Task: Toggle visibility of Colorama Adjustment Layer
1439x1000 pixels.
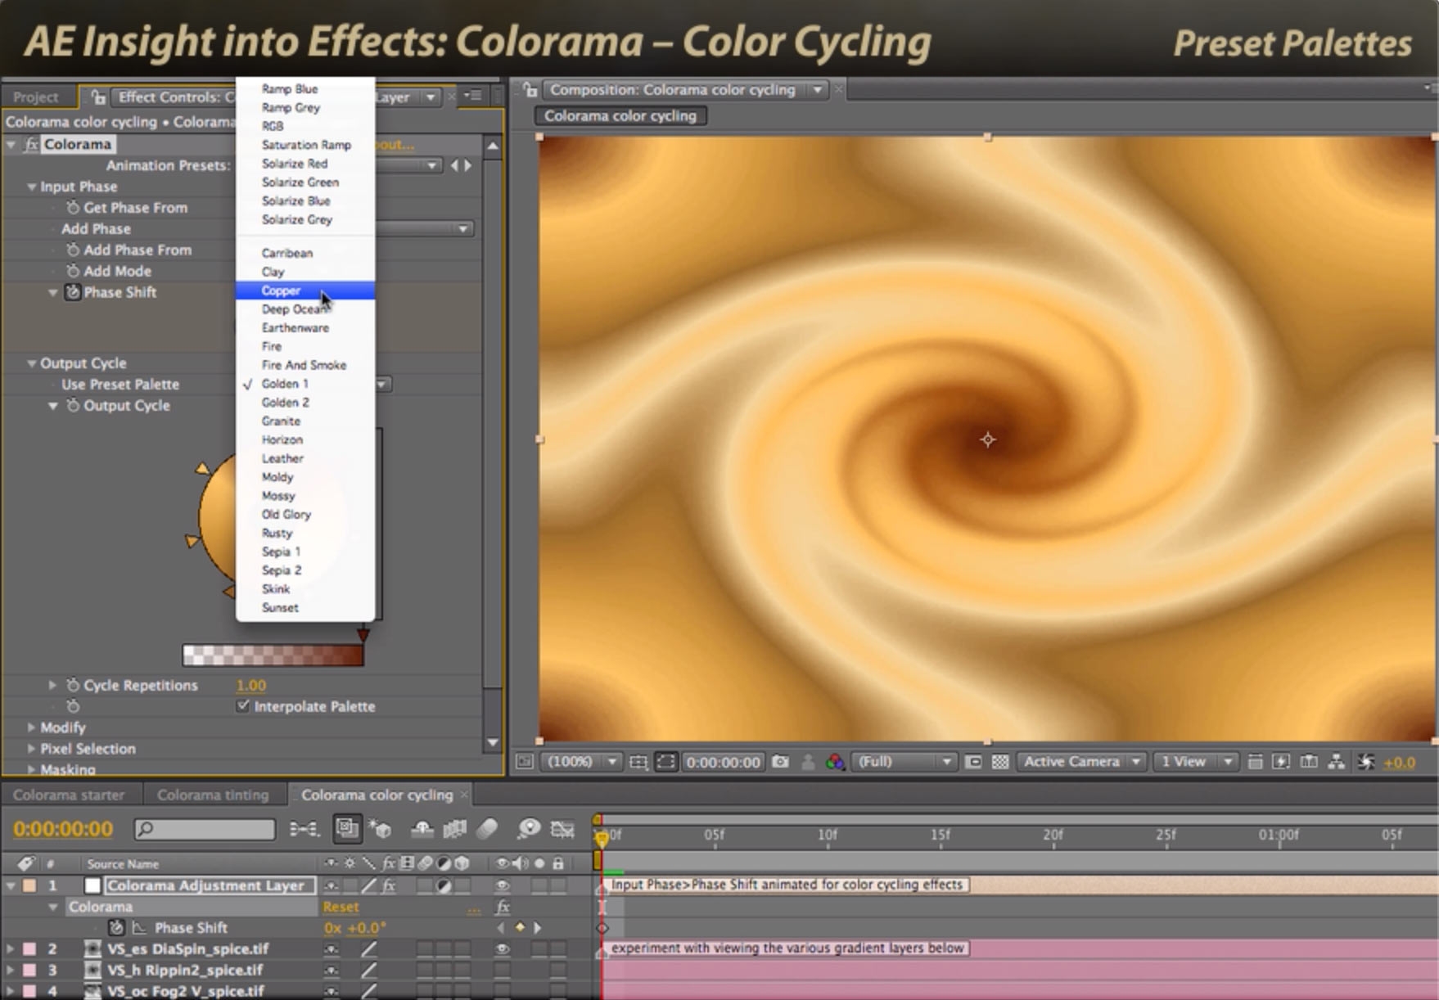Action: click(x=502, y=885)
